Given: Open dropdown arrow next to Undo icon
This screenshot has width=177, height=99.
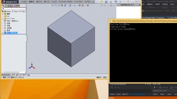Looking at the screenshot, I should coord(118,2).
